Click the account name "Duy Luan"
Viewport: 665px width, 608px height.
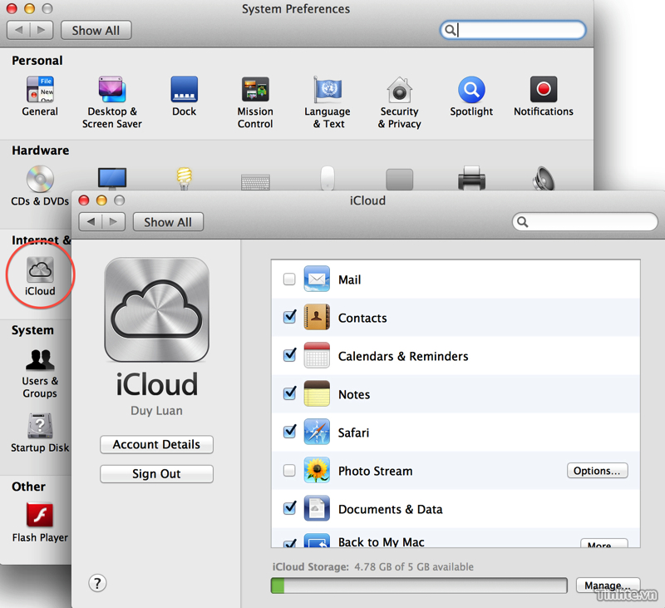[x=156, y=411]
